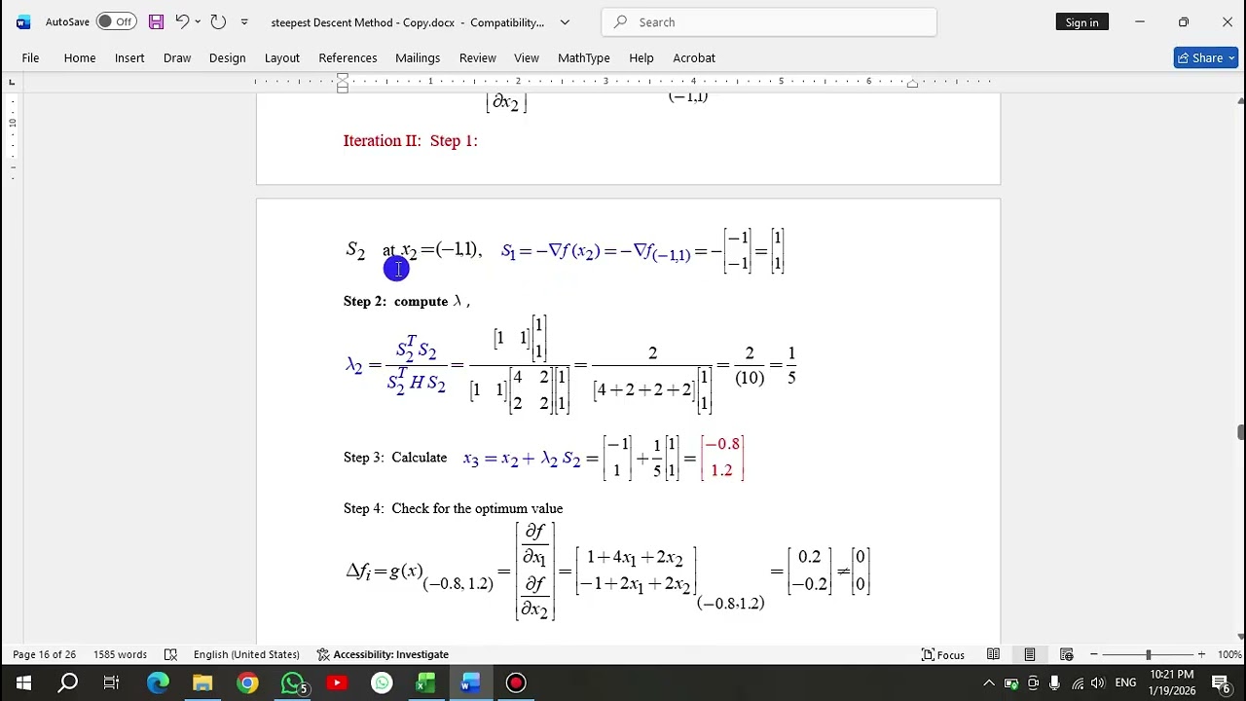Click the network Wi-Fi tray icon
This screenshot has height=701, width=1246.
1077,683
